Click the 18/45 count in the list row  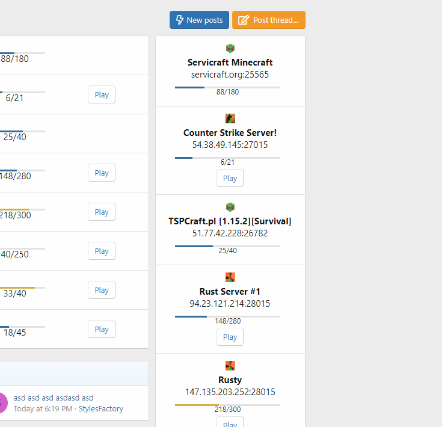click(14, 333)
